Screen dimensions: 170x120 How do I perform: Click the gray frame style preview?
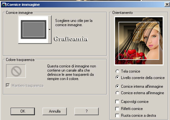click(x=34, y=29)
